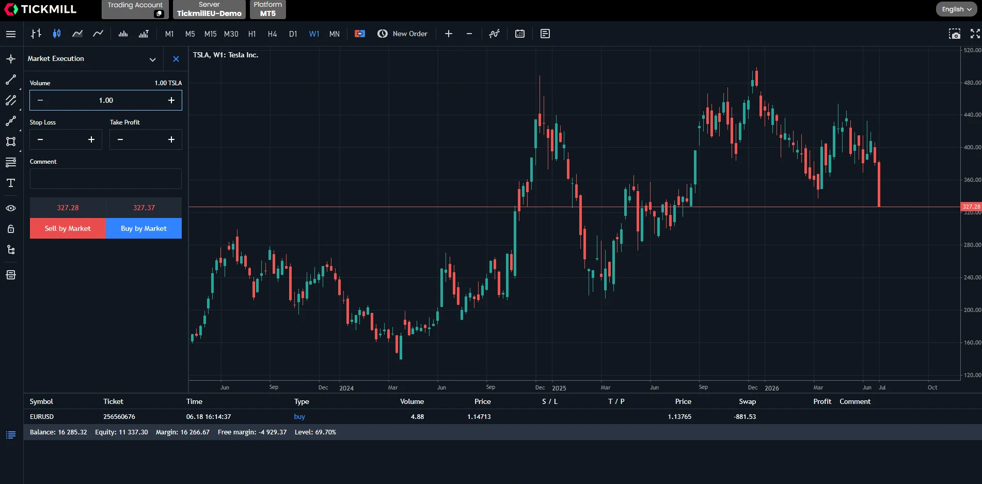Select the M15 timeframe
The height and width of the screenshot is (484, 982).
[211, 34]
